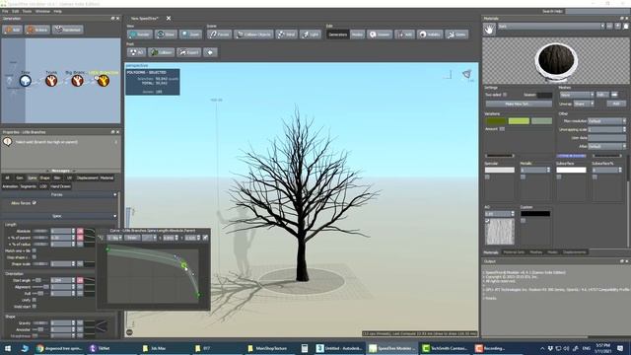Switch to Chrome dogwood tree taskbar window
The height and width of the screenshot is (355, 631).
[x=59, y=348]
